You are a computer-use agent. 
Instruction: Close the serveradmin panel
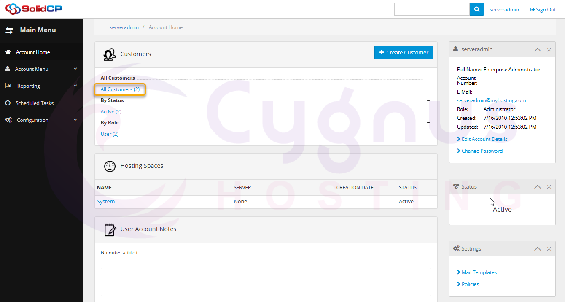[549, 50]
